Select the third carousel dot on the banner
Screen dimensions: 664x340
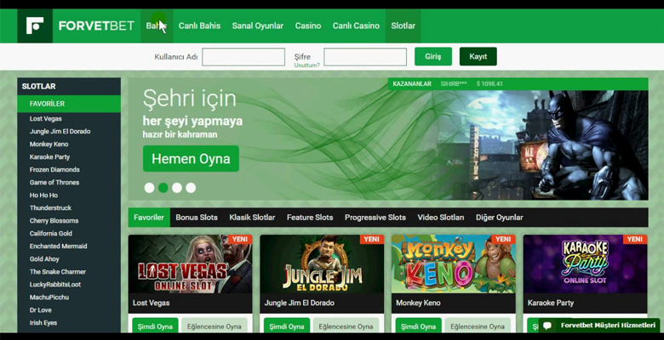[177, 188]
